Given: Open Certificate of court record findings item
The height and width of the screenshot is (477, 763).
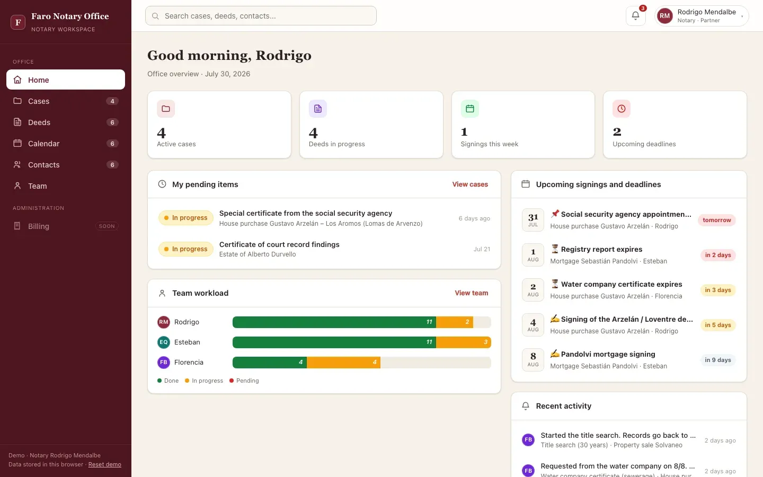Looking at the screenshot, I should [324, 249].
